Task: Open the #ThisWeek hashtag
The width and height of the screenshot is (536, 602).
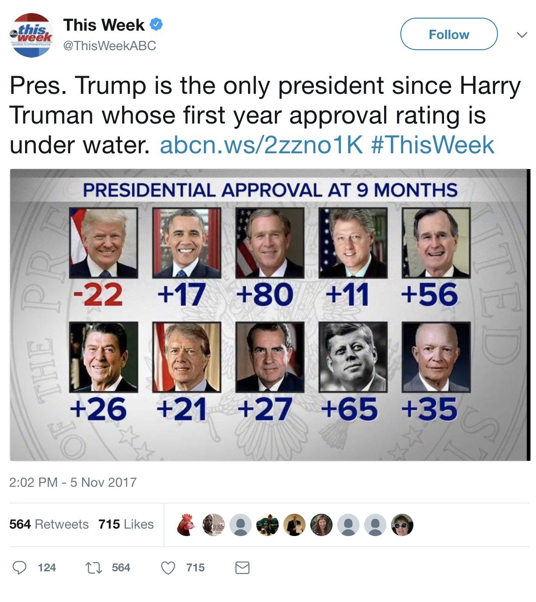Action: click(x=433, y=144)
